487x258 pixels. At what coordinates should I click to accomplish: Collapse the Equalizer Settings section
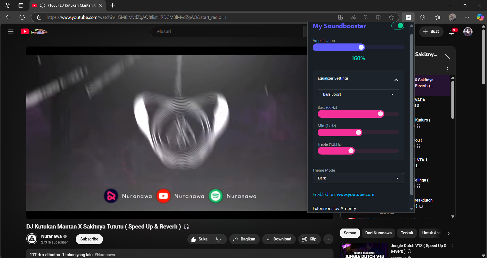(x=396, y=80)
